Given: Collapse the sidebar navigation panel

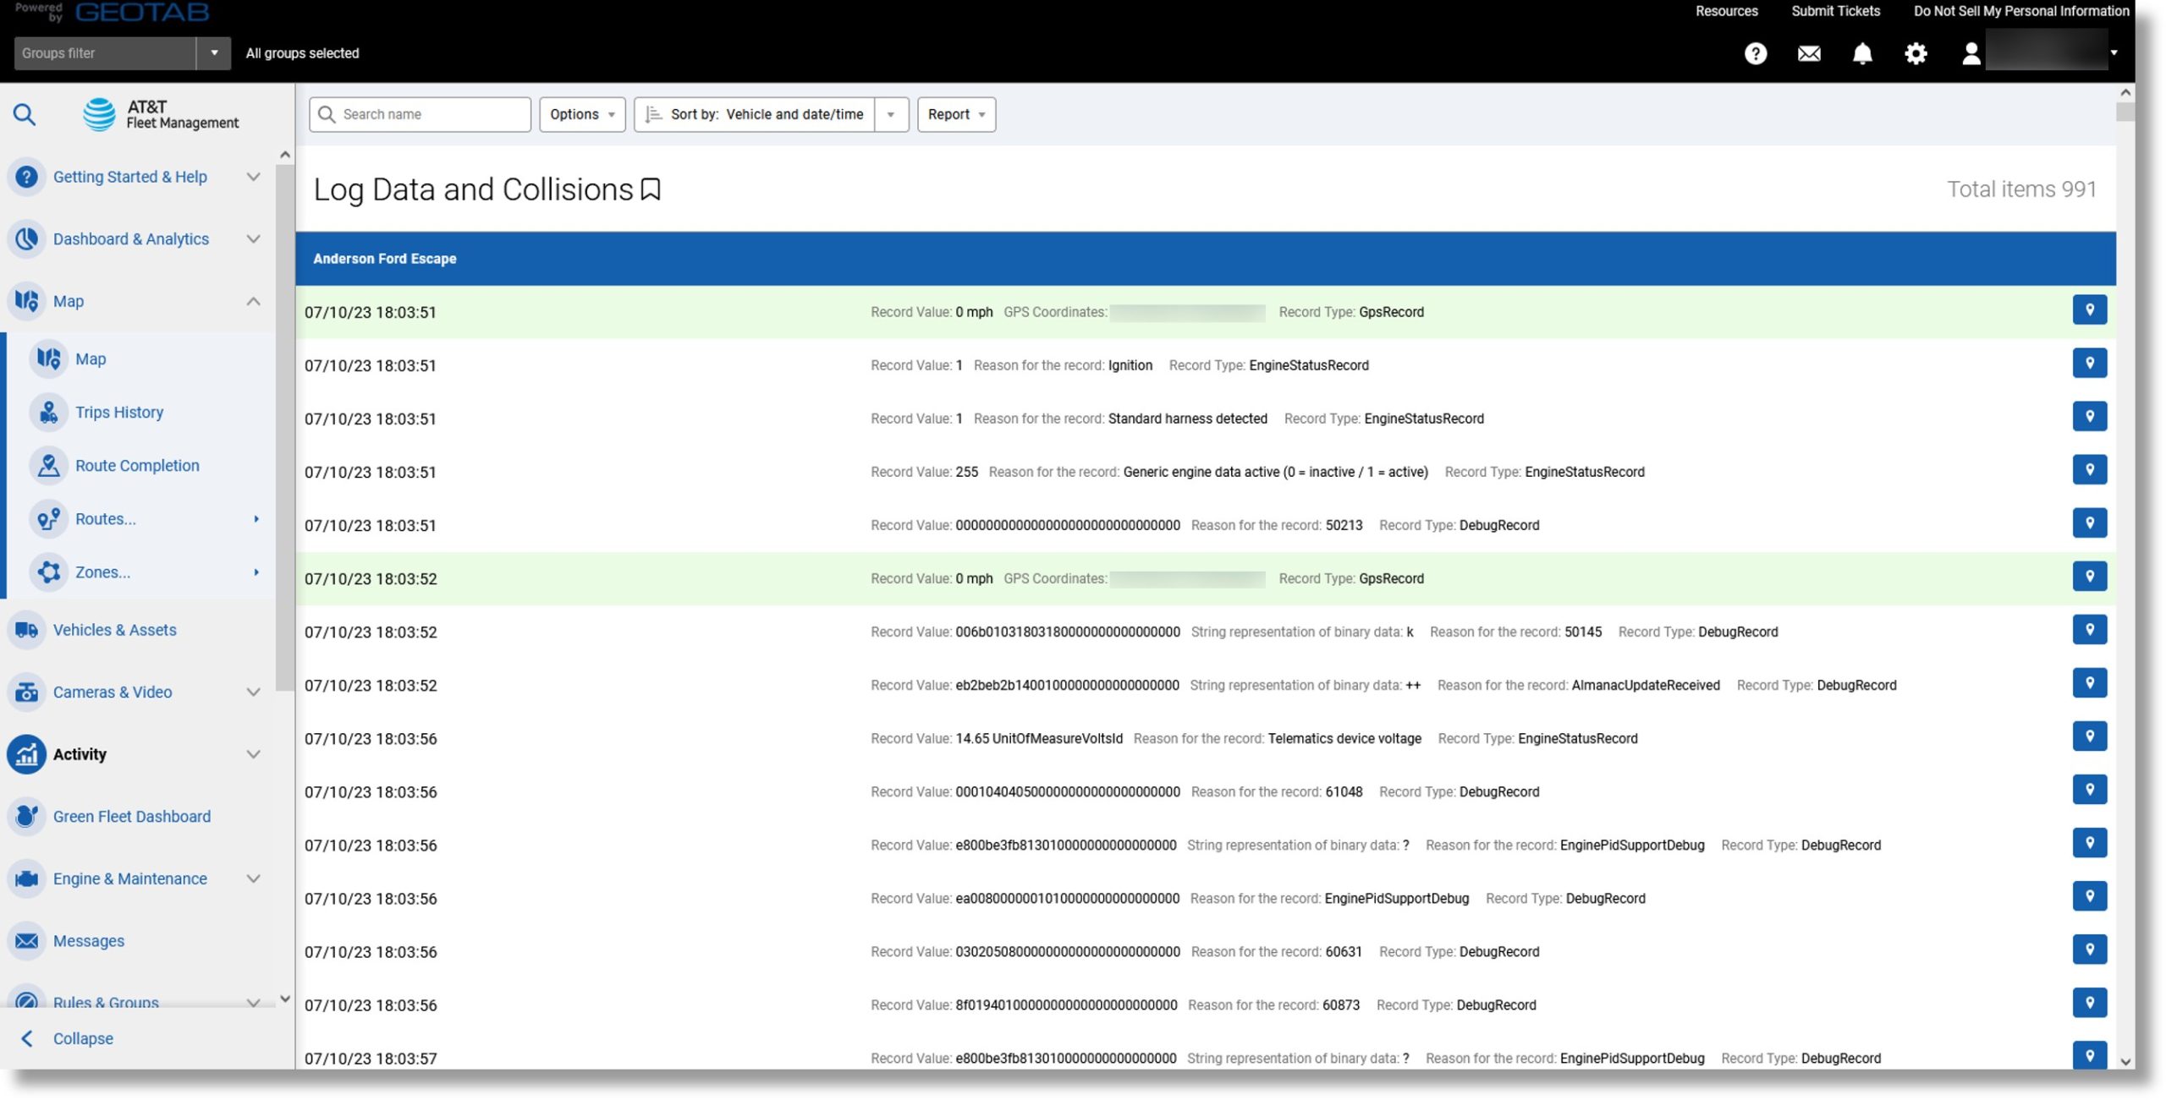Looking at the screenshot, I should coord(66,1038).
